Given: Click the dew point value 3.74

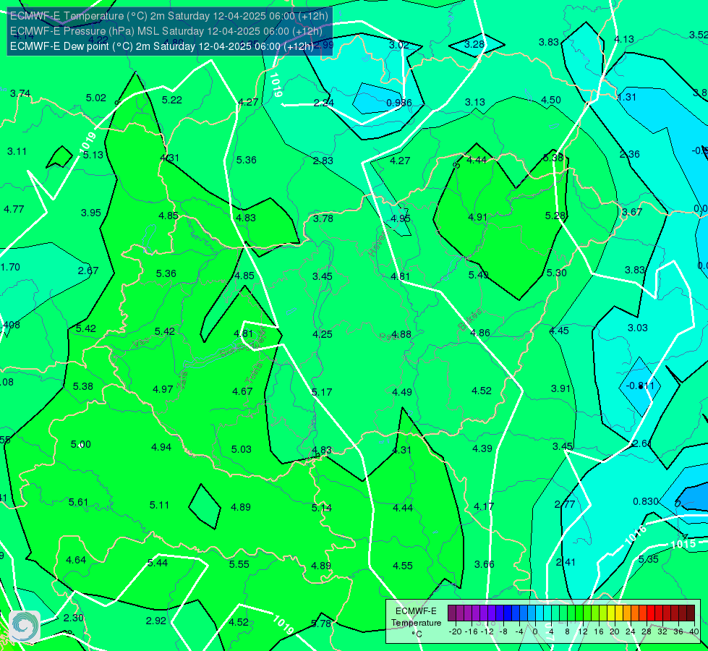Looking at the screenshot, I should pyautogui.click(x=20, y=93).
